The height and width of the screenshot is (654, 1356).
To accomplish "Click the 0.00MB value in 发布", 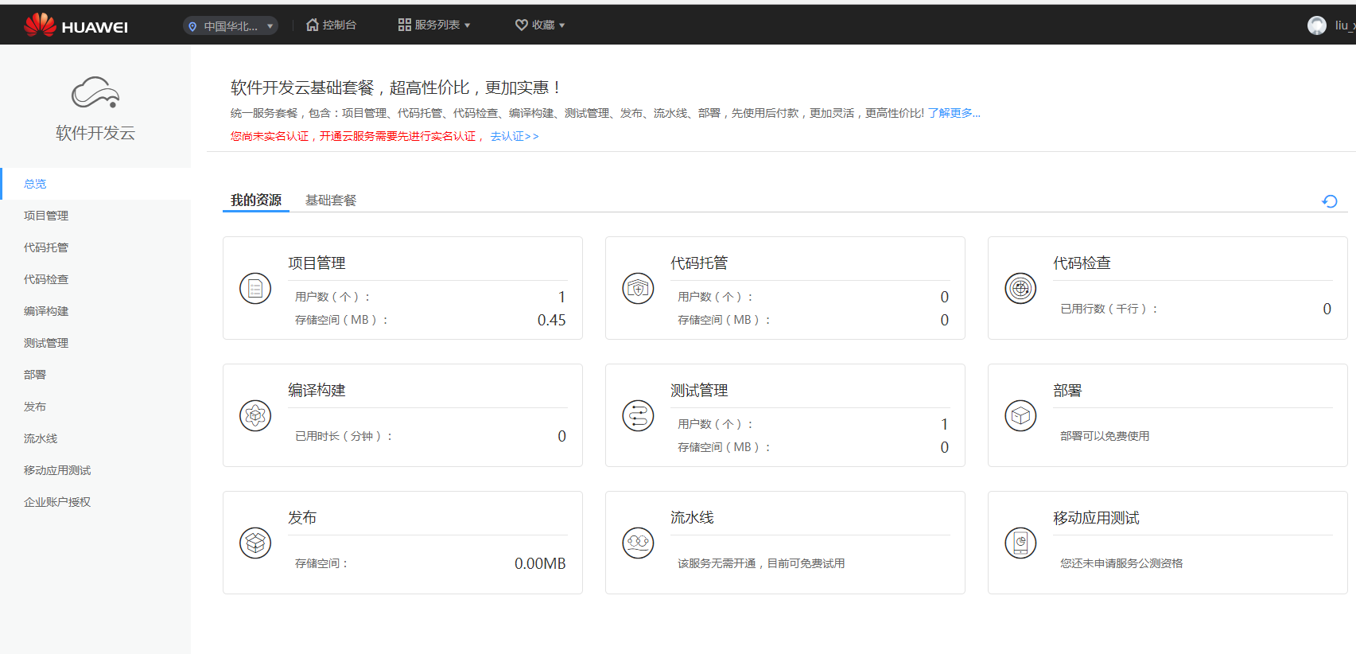I will click(x=540, y=563).
